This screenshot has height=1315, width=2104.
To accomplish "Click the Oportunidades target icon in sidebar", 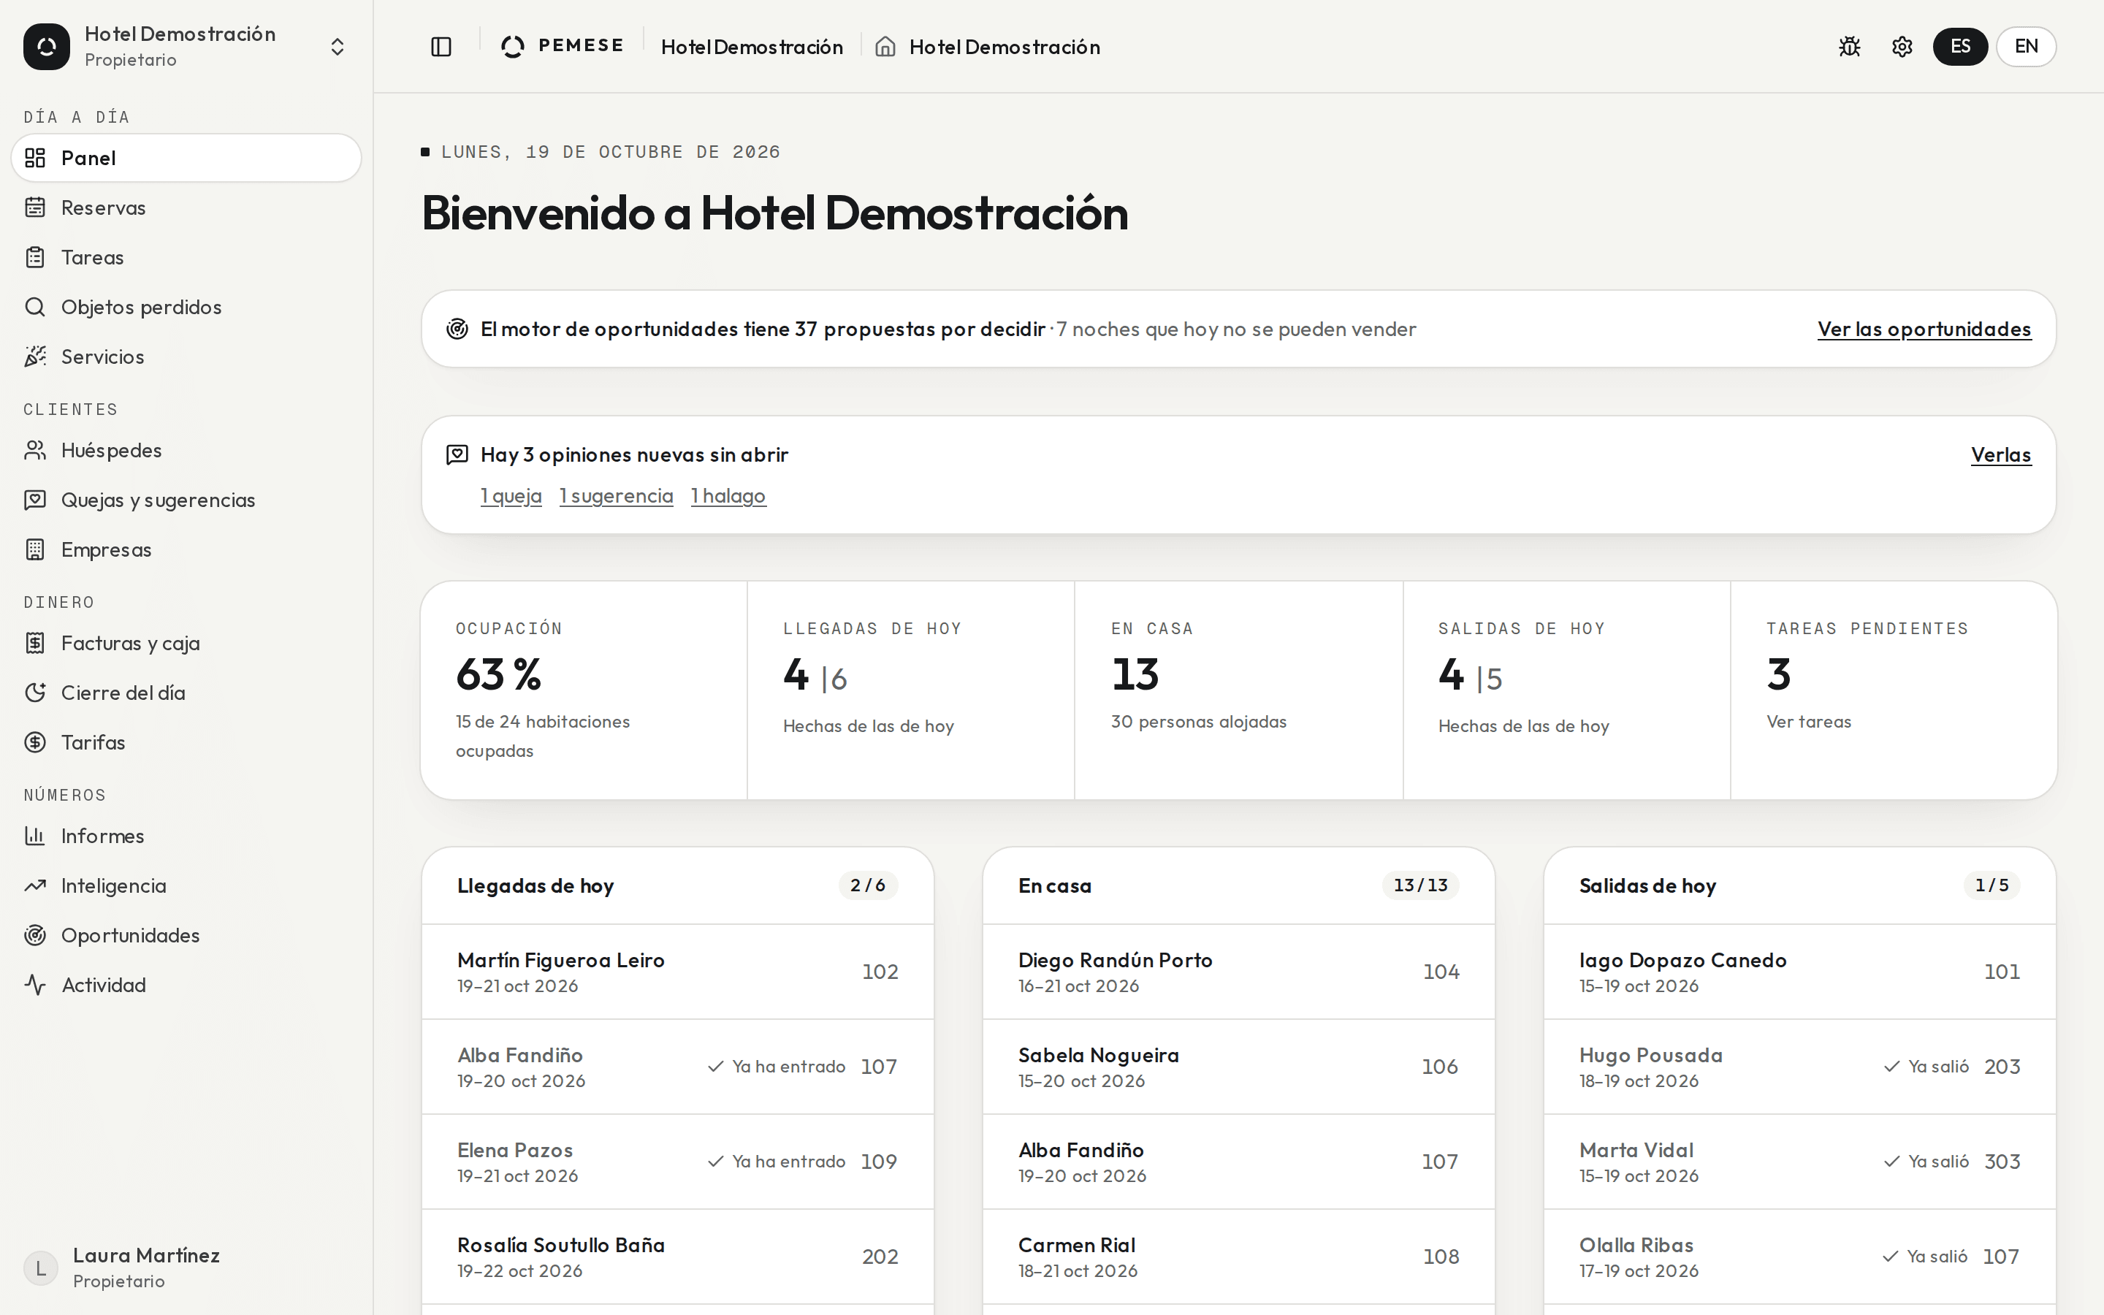I will pos(35,936).
